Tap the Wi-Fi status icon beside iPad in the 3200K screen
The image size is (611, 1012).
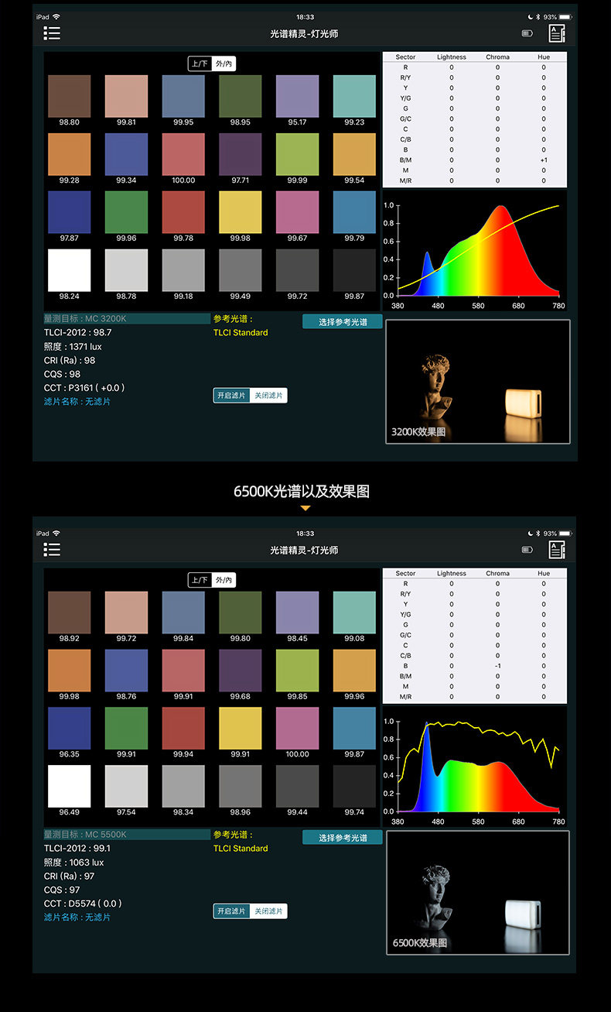click(56, 16)
